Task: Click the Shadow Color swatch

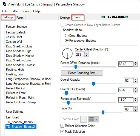Action: click(x=84, y=119)
